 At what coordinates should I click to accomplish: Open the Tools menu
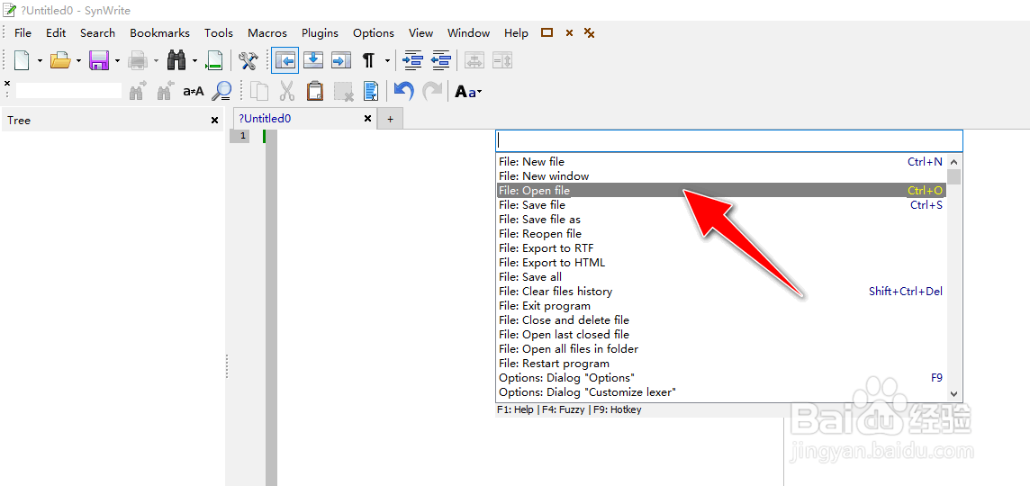(x=219, y=32)
